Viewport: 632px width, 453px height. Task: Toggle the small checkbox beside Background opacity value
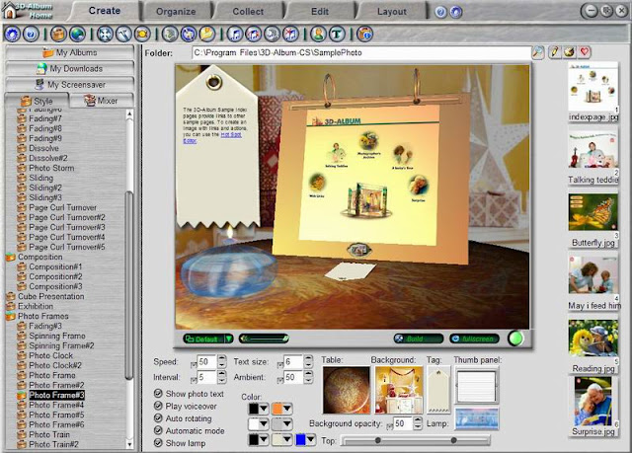tap(389, 426)
